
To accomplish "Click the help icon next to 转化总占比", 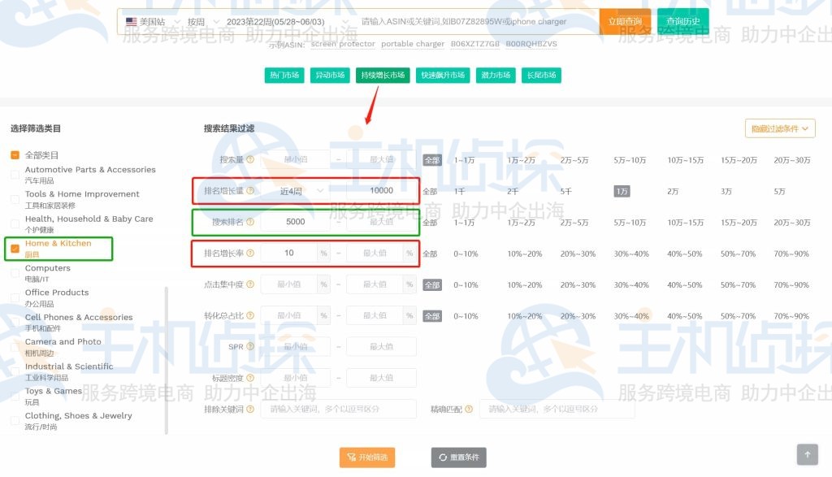I will [x=252, y=315].
